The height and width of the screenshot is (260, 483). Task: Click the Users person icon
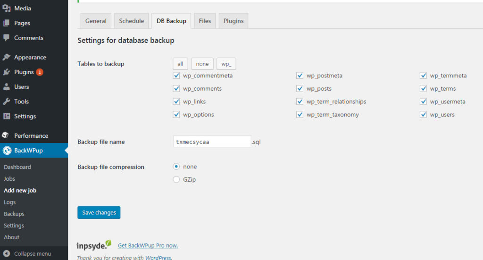7,87
